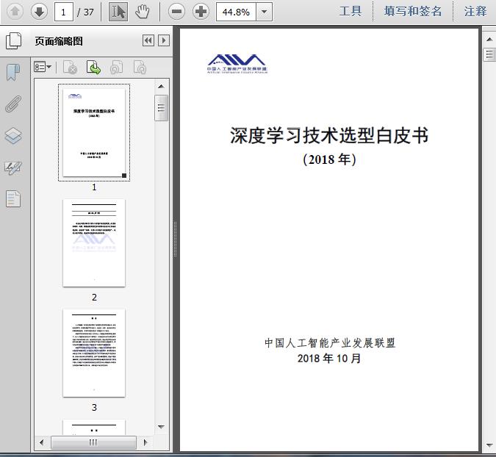Open thumbnail options menu dropdown

tap(43, 67)
